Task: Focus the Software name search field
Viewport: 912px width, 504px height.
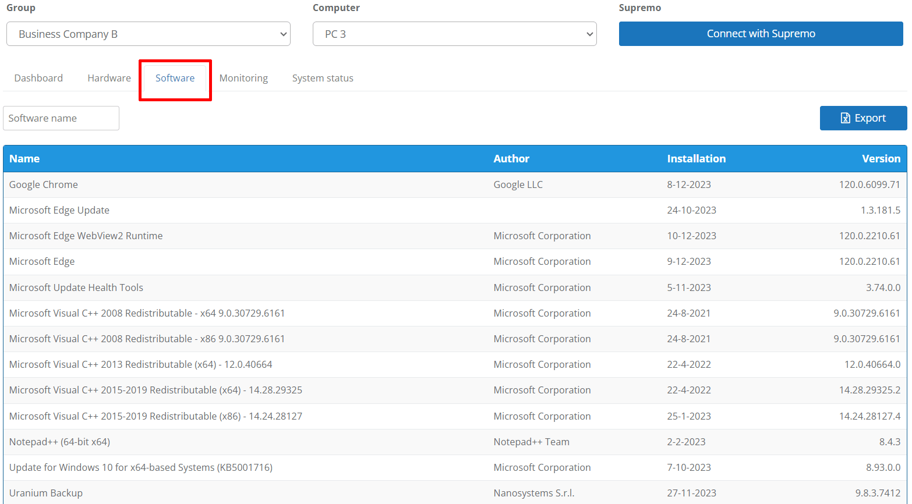Action: tap(61, 118)
